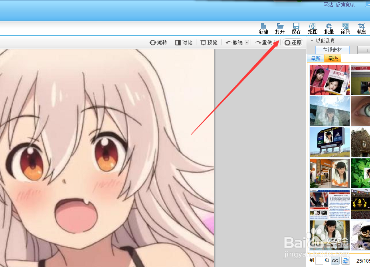370x267 pixels.
Task: Pick the stadium scoreboard template thumbnail
Action: pyautogui.click(x=330, y=142)
